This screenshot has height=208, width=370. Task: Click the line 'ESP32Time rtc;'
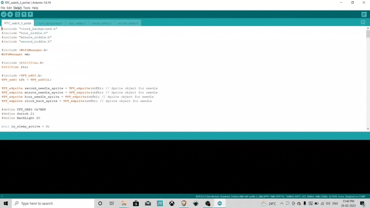pos(15,67)
